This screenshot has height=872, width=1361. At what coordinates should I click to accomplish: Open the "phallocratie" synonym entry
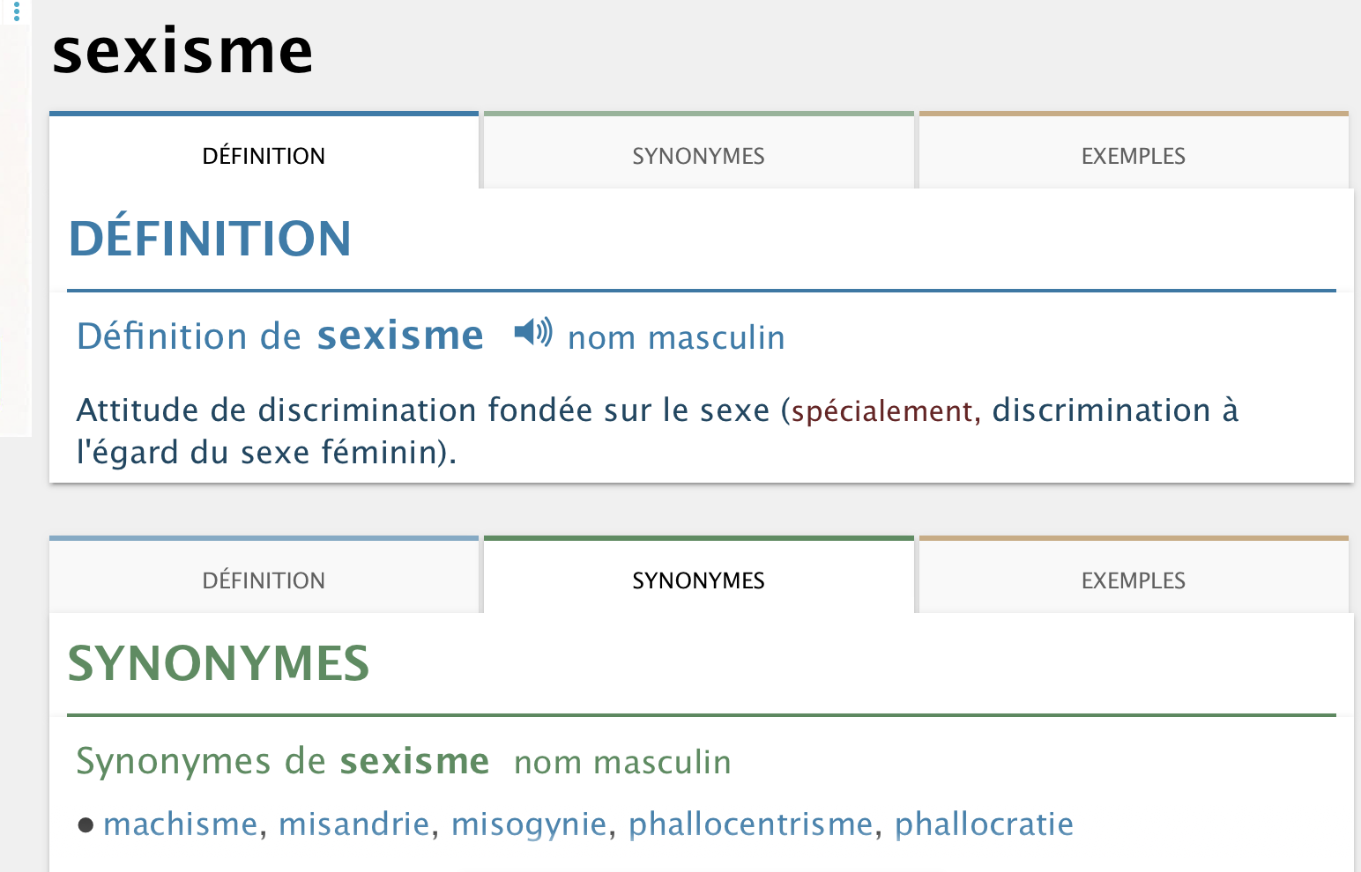[984, 824]
